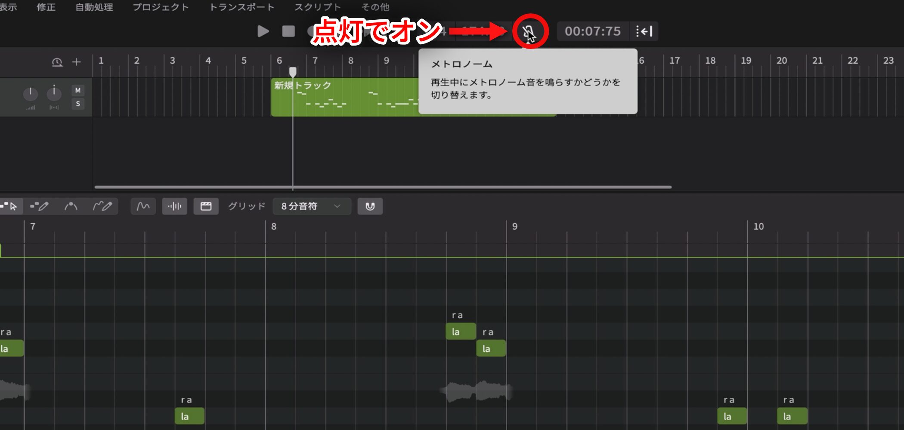Image resolution: width=904 pixels, height=430 pixels.
Task: Click the track pan knob
Action: point(54,93)
